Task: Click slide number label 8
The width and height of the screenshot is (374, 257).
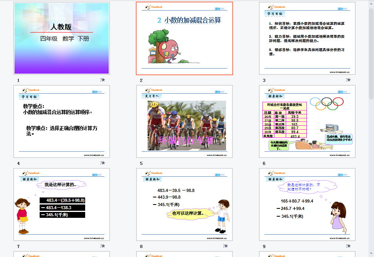Action: click(x=141, y=246)
